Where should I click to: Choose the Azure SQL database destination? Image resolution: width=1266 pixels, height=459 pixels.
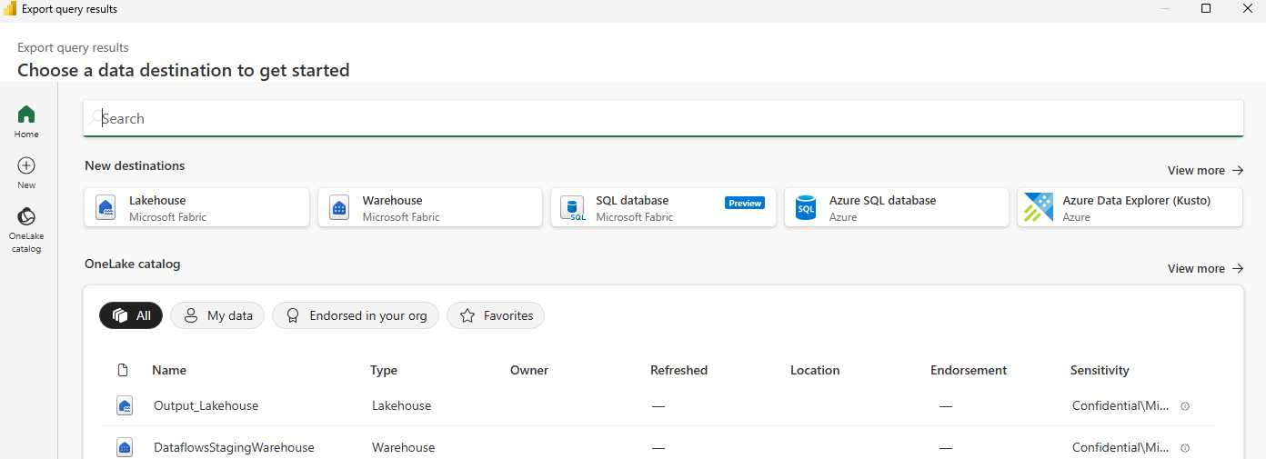pos(897,207)
